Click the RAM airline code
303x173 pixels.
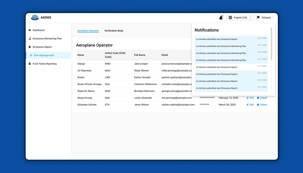[x=107, y=91]
